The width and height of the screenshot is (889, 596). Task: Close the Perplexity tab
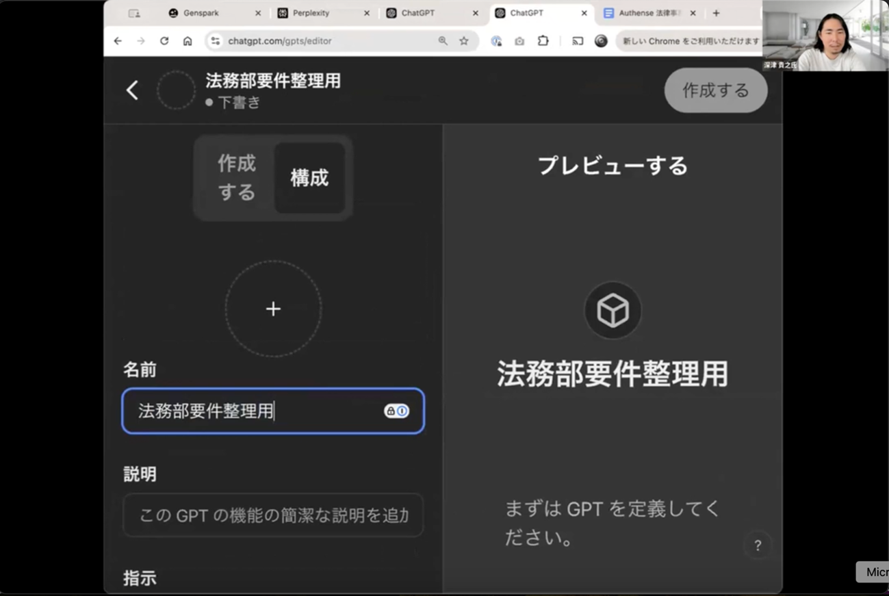pos(366,13)
